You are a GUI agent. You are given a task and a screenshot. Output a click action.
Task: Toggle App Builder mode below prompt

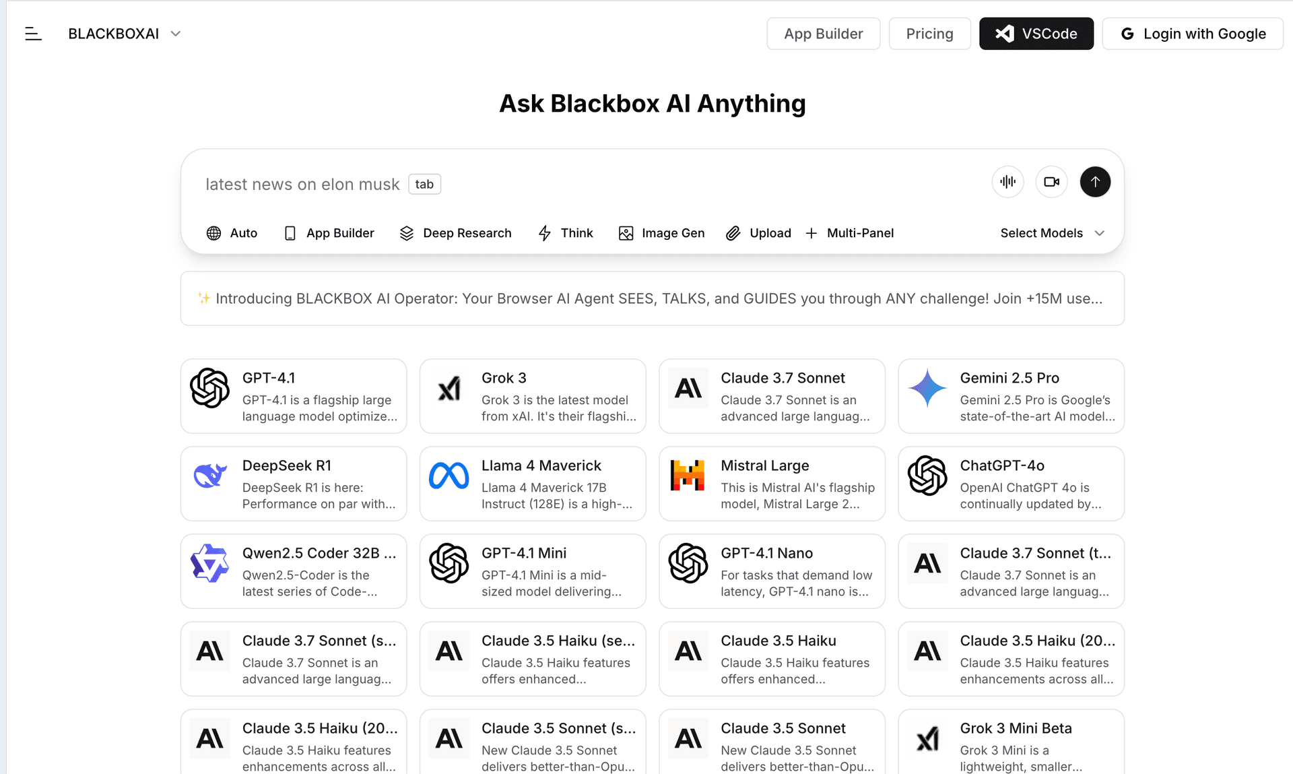(329, 233)
